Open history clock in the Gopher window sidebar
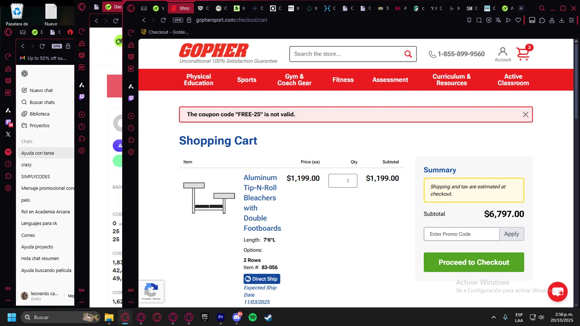Screen dimensions: 580x326 coord(131,128)
